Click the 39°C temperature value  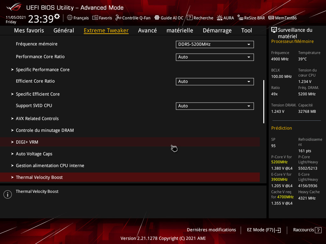(302, 59)
